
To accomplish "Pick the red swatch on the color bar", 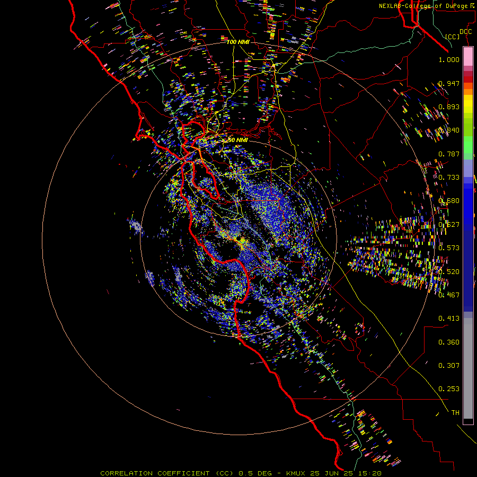I will (468, 79).
